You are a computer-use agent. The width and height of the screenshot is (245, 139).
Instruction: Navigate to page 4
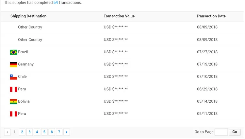(x=37, y=132)
